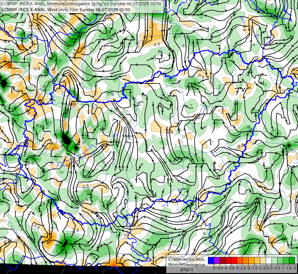
Task: Select the white legend color box
Action: 269,261
